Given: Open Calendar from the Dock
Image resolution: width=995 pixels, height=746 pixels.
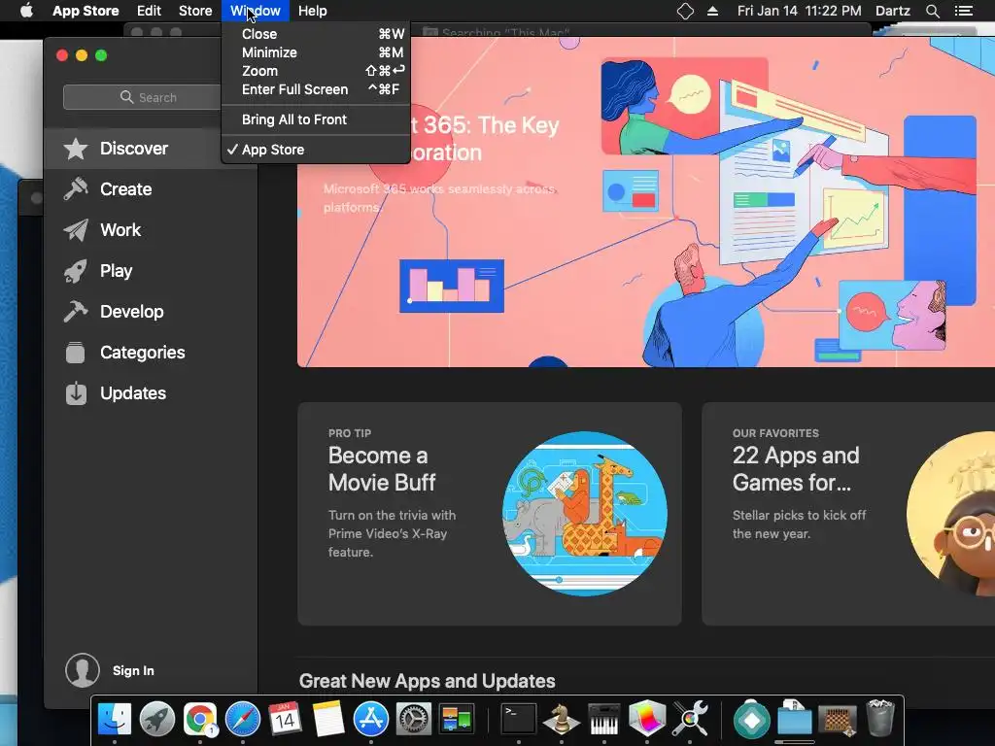Looking at the screenshot, I should coord(285,720).
